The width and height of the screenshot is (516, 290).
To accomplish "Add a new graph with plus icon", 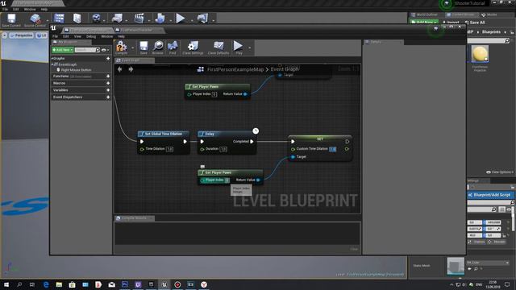I will coord(108,59).
